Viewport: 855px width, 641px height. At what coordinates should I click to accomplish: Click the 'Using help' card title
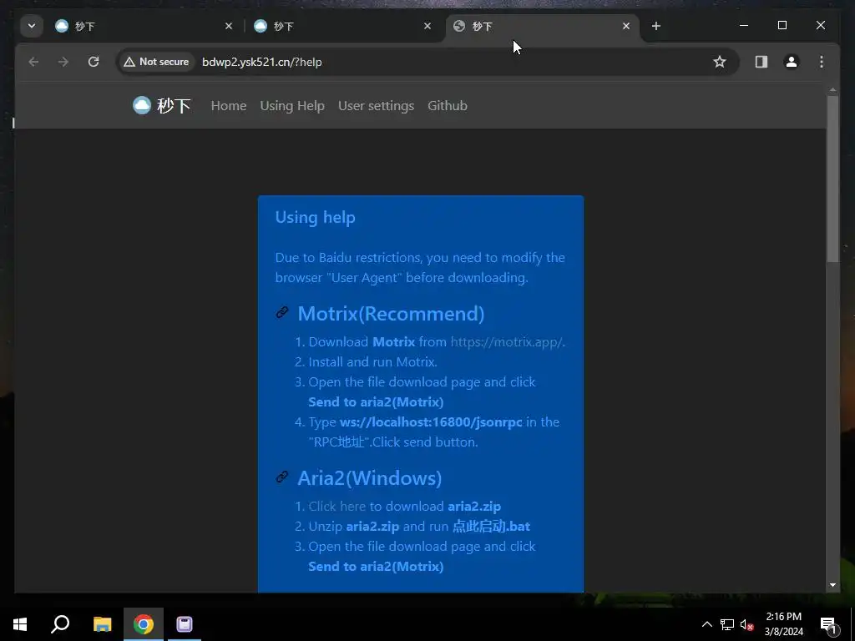tap(315, 217)
